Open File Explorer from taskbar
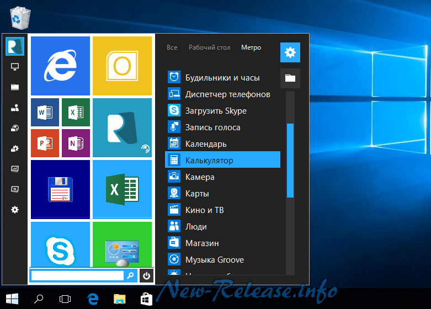This screenshot has height=309, width=431. (x=120, y=299)
